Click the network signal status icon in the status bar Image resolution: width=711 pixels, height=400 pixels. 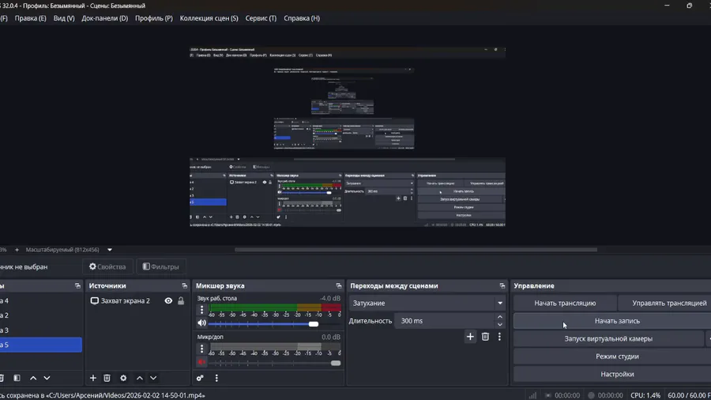coord(532,395)
